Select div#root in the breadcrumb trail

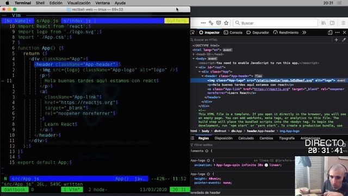tap(220, 131)
